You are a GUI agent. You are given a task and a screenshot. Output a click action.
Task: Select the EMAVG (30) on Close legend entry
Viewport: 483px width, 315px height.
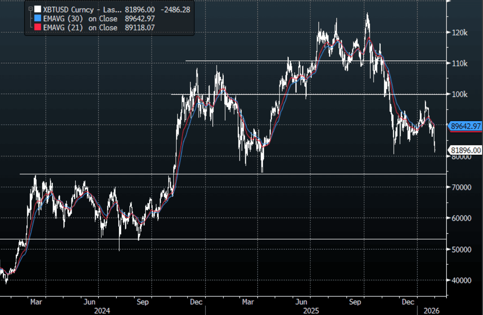coord(80,18)
